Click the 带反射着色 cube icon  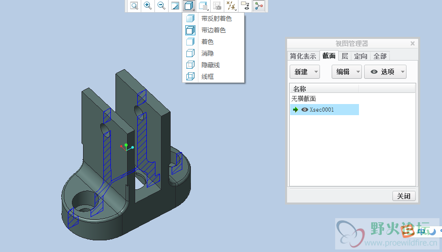(190, 19)
